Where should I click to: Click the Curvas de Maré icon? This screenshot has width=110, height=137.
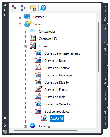click(38, 96)
